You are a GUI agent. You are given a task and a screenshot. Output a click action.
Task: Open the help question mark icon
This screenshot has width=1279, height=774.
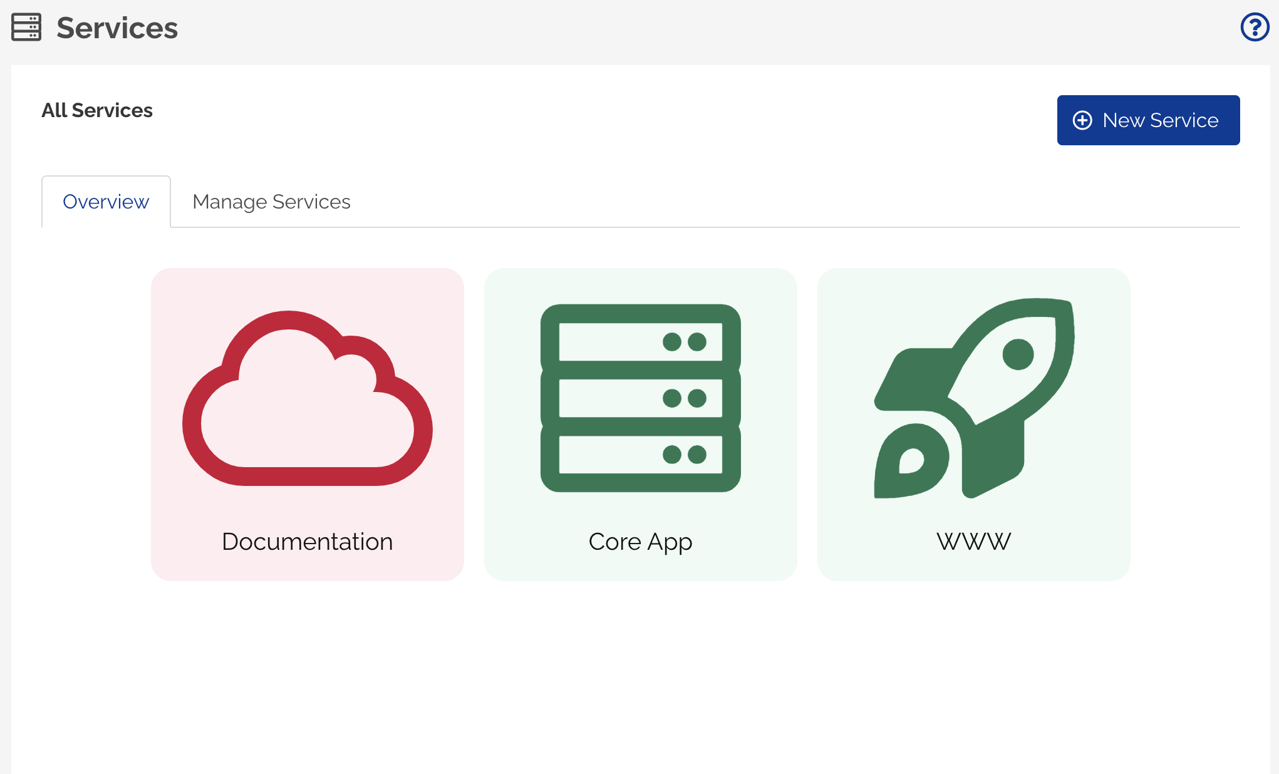tap(1255, 27)
